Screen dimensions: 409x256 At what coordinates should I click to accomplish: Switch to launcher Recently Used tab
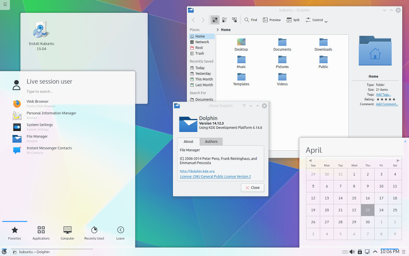coord(94,233)
